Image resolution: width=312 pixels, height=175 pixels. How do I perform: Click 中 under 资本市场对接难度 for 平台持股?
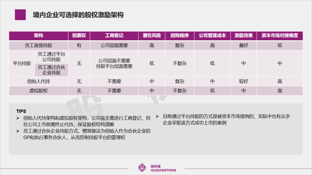tap(280, 63)
